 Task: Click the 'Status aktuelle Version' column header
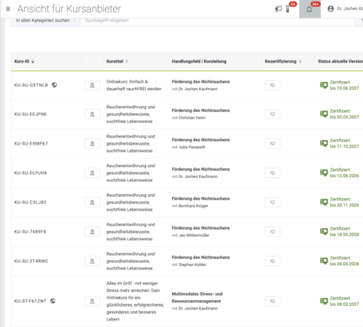coord(340,61)
